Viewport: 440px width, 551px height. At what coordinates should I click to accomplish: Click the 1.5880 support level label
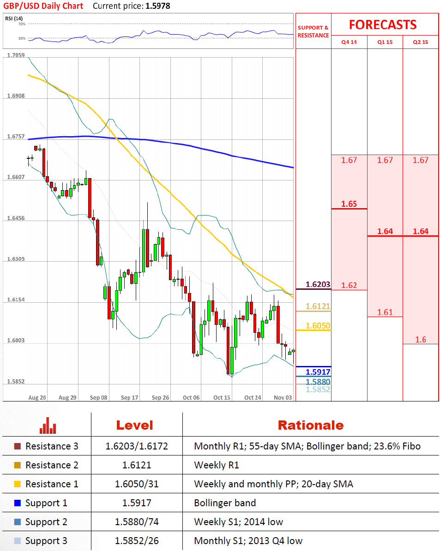[318, 382]
